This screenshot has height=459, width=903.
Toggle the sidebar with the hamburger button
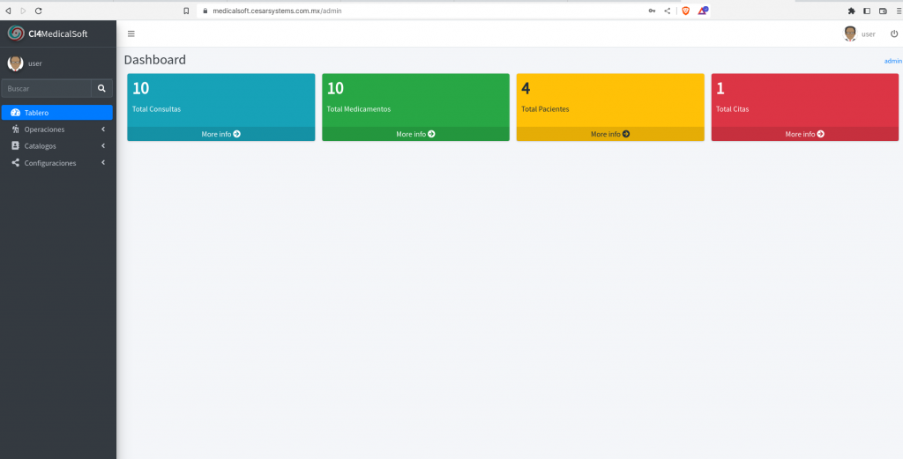point(131,33)
